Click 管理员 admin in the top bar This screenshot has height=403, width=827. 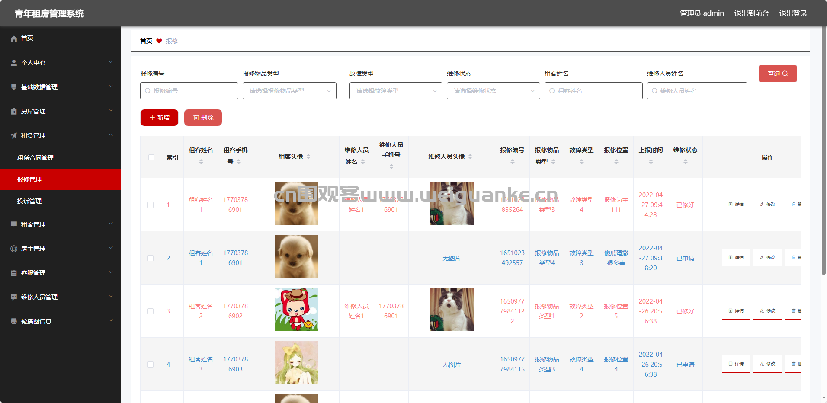(702, 13)
